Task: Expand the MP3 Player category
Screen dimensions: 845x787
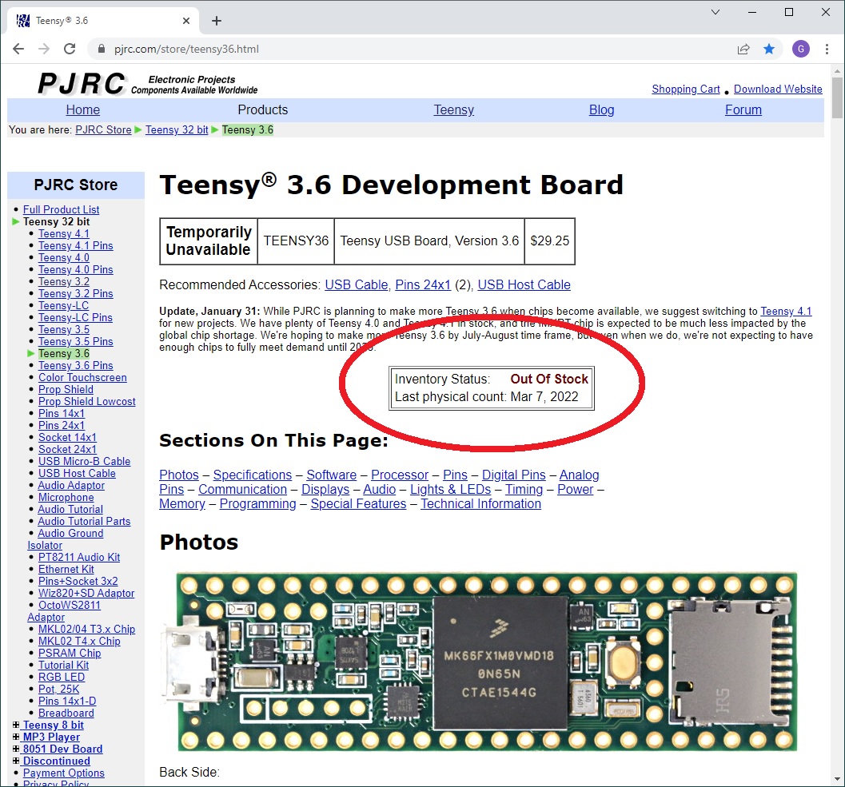Action: (x=16, y=737)
